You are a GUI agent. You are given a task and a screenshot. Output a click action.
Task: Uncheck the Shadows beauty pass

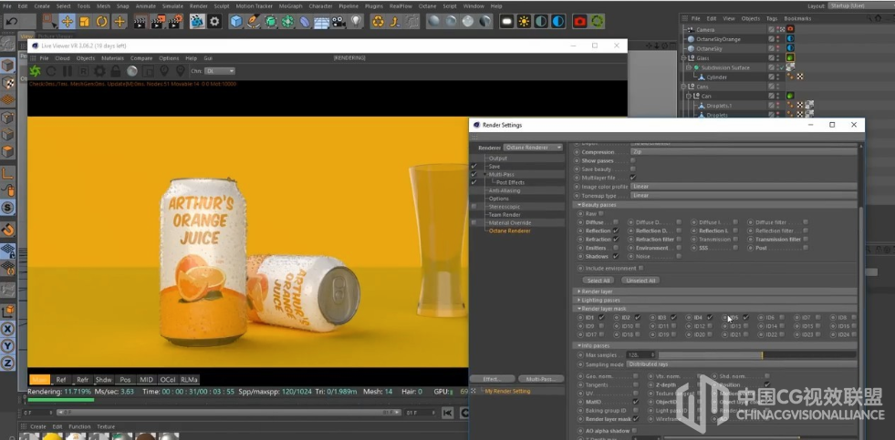coord(616,257)
